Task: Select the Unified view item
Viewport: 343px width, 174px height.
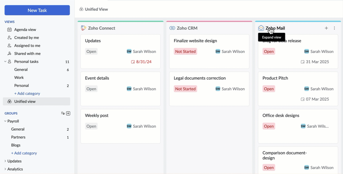Action: 36,101
